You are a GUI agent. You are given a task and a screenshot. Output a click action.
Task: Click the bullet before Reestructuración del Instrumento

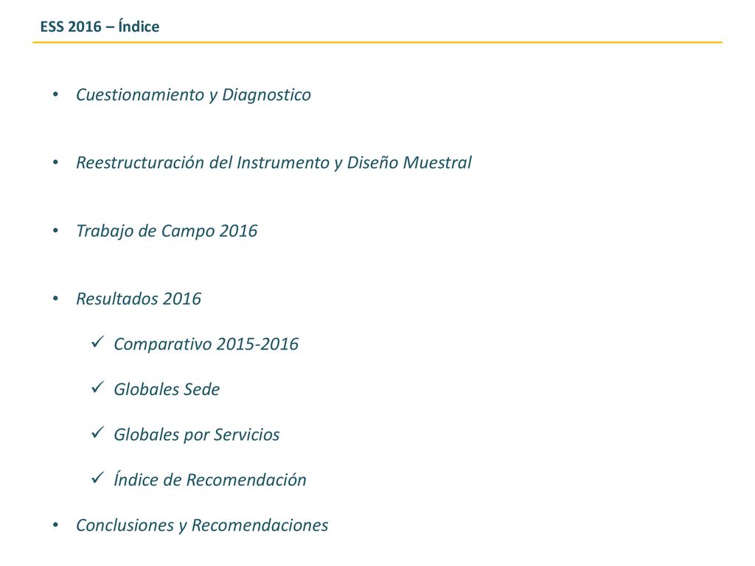[55, 163]
